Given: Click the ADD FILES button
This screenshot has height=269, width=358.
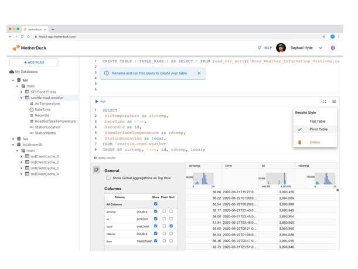Looking at the screenshot, I should point(34,62).
